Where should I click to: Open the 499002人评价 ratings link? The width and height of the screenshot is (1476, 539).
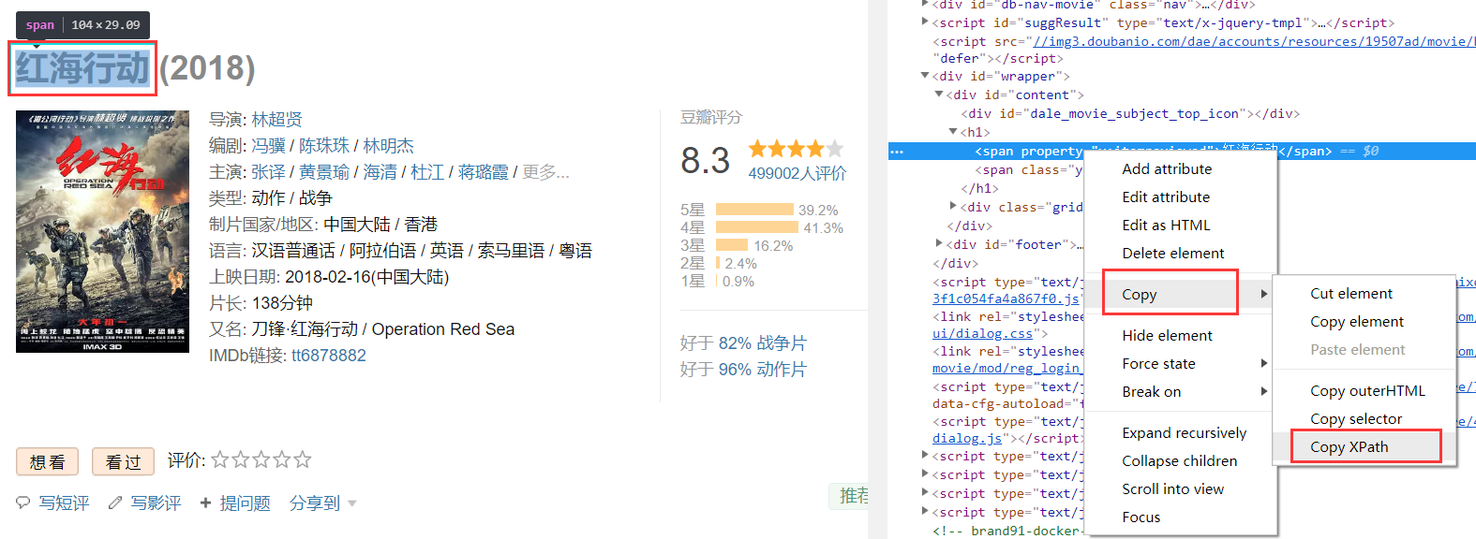[x=798, y=173]
